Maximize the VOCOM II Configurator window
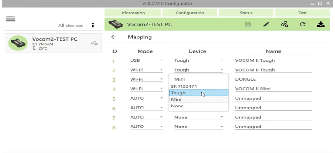Screen dimensions: 335x153 [320, 3]
